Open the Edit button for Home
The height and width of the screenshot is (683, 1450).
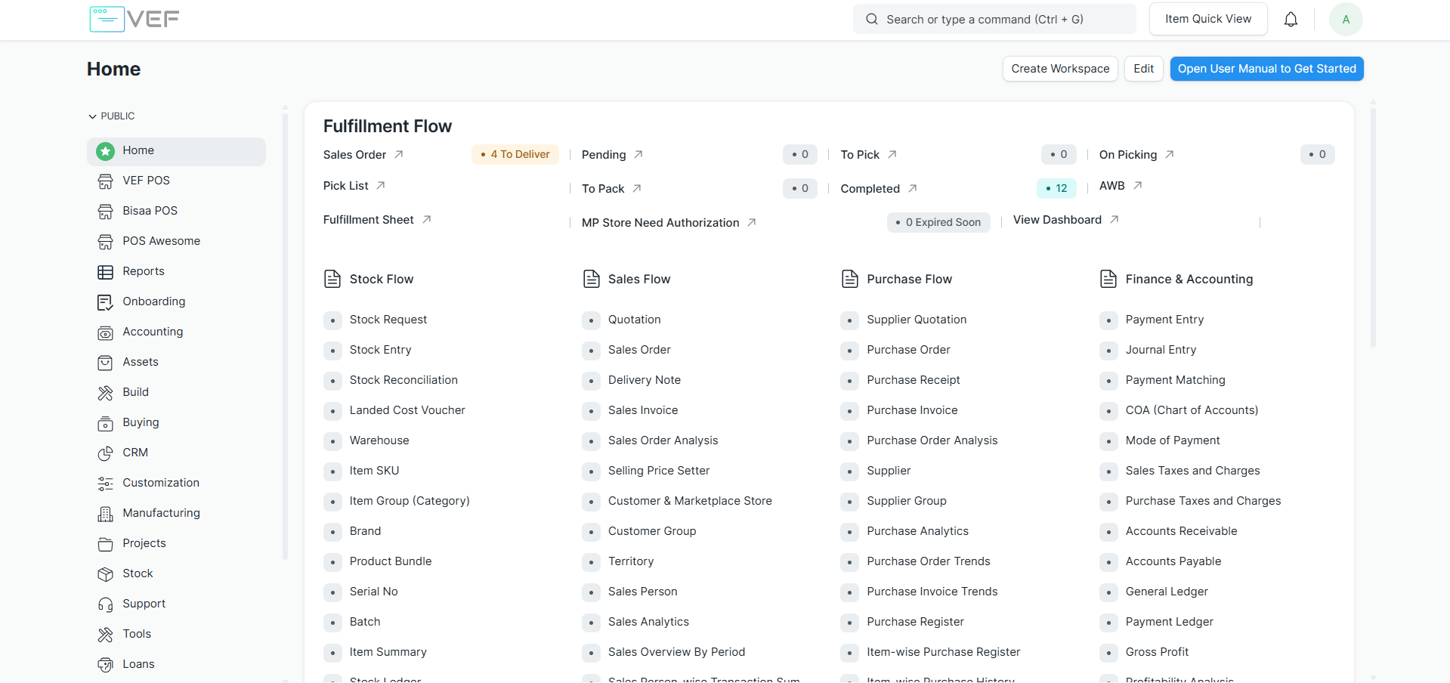(x=1142, y=69)
